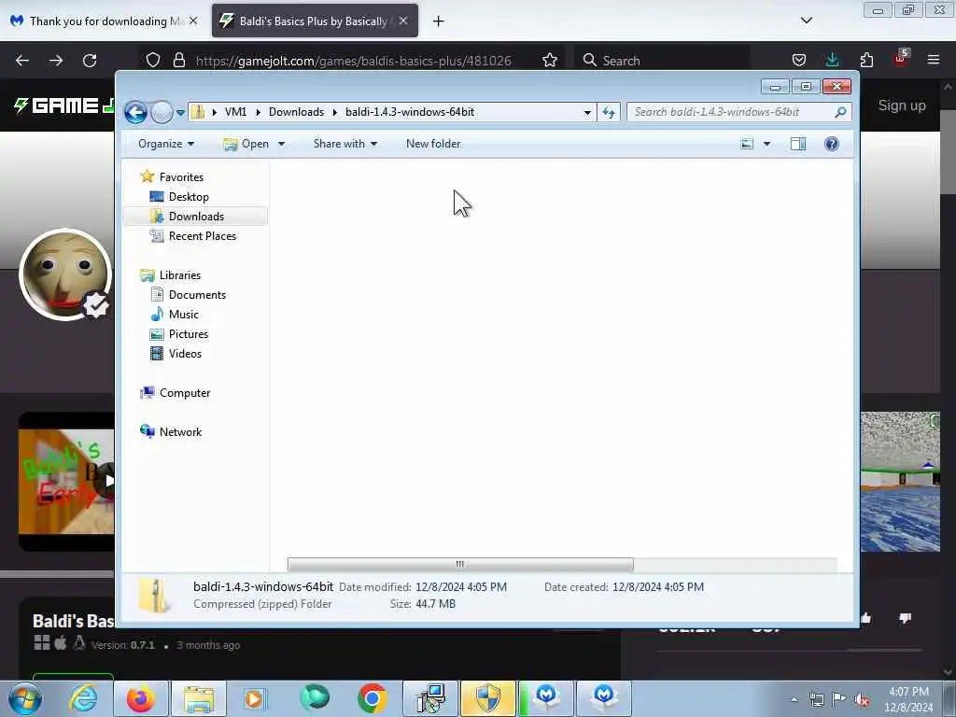Open the recent locations dropdown arrow
This screenshot has width=956, height=717.
point(180,113)
